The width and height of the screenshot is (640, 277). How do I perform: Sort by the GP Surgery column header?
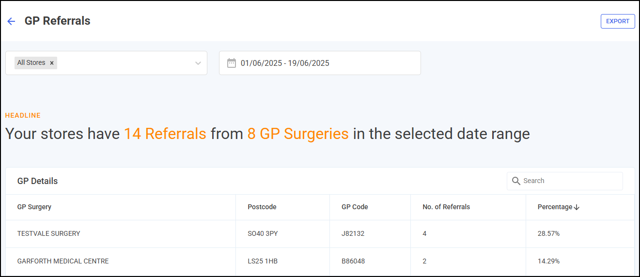click(x=34, y=207)
